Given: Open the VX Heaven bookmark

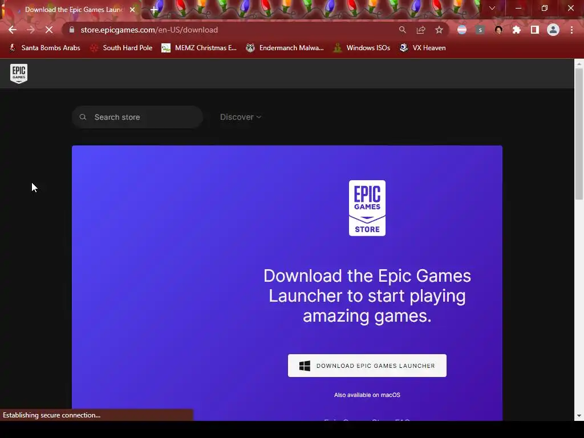Looking at the screenshot, I should (x=423, y=48).
